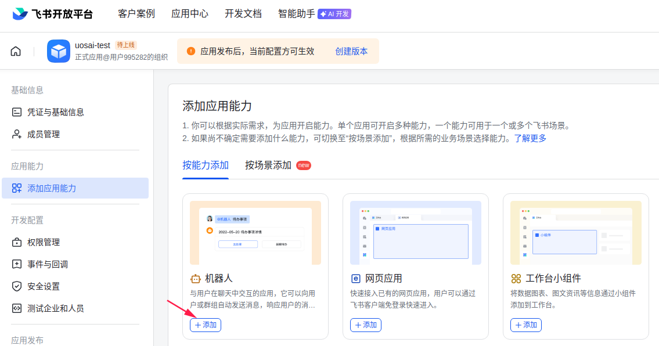659x346 pixels.
Task: Click the 创建版本 link
Action: click(x=351, y=51)
